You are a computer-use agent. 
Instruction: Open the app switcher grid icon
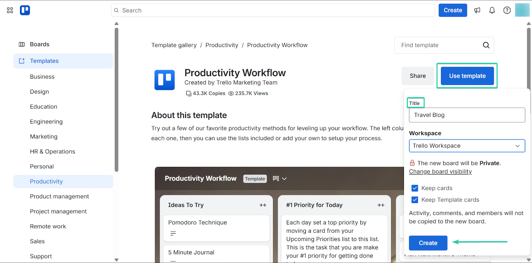pyautogui.click(x=10, y=10)
